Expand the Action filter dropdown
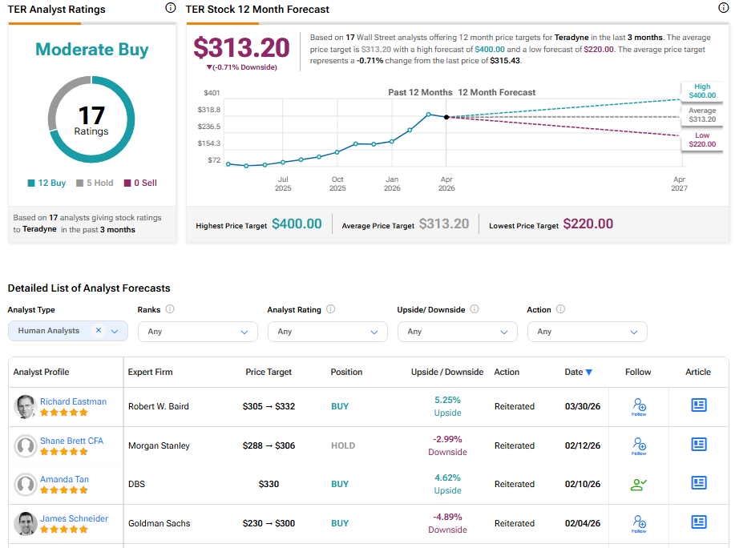The width and height of the screenshot is (735, 548). 587,332
